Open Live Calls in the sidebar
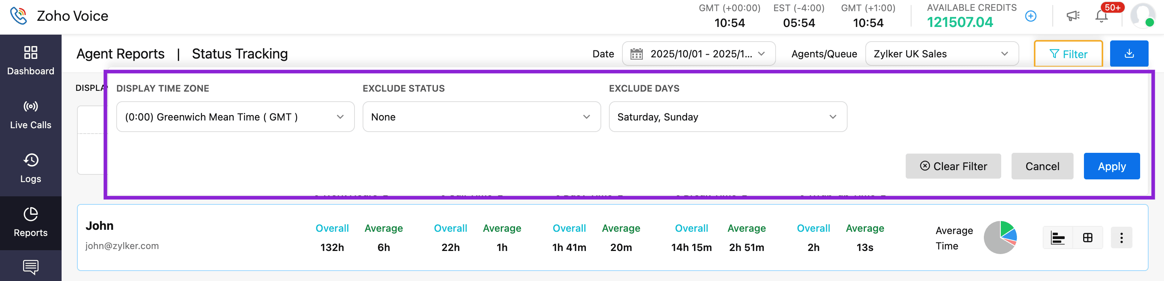This screenshot has height=281, width=1164. point(31,115)
